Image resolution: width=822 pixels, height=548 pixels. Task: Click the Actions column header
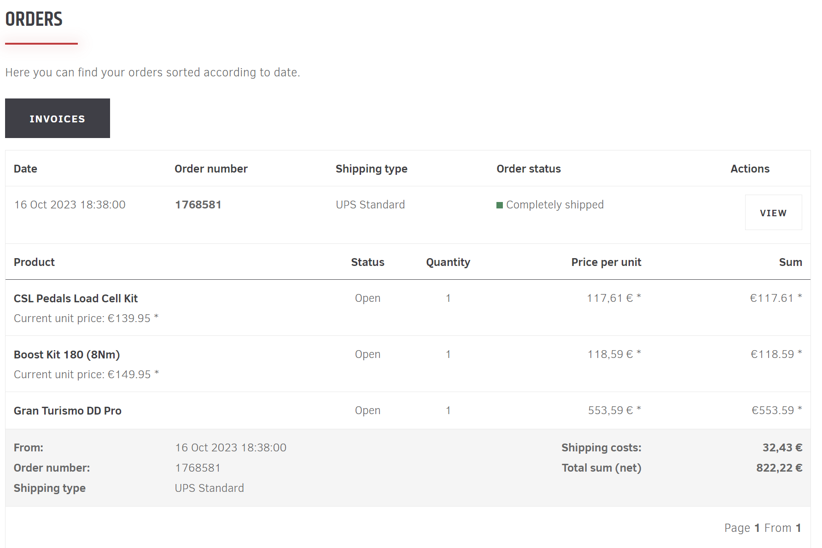click(x=750, y=169)
